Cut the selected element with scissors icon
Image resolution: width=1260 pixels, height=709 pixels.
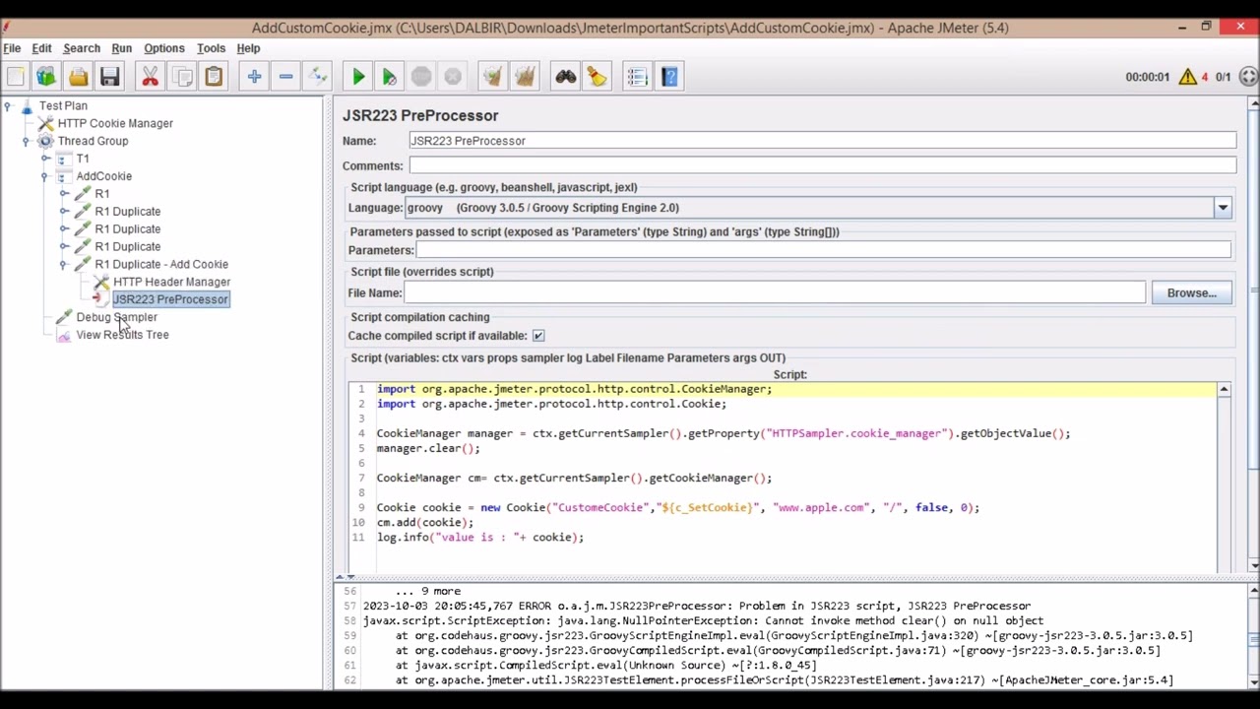click(150, 77)
